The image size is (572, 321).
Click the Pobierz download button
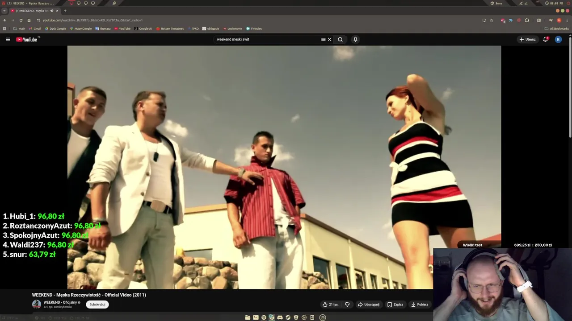coord(420,305)
